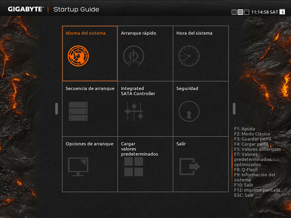
Task: Click the Startup Guide title text
Action: coord(76,9)
